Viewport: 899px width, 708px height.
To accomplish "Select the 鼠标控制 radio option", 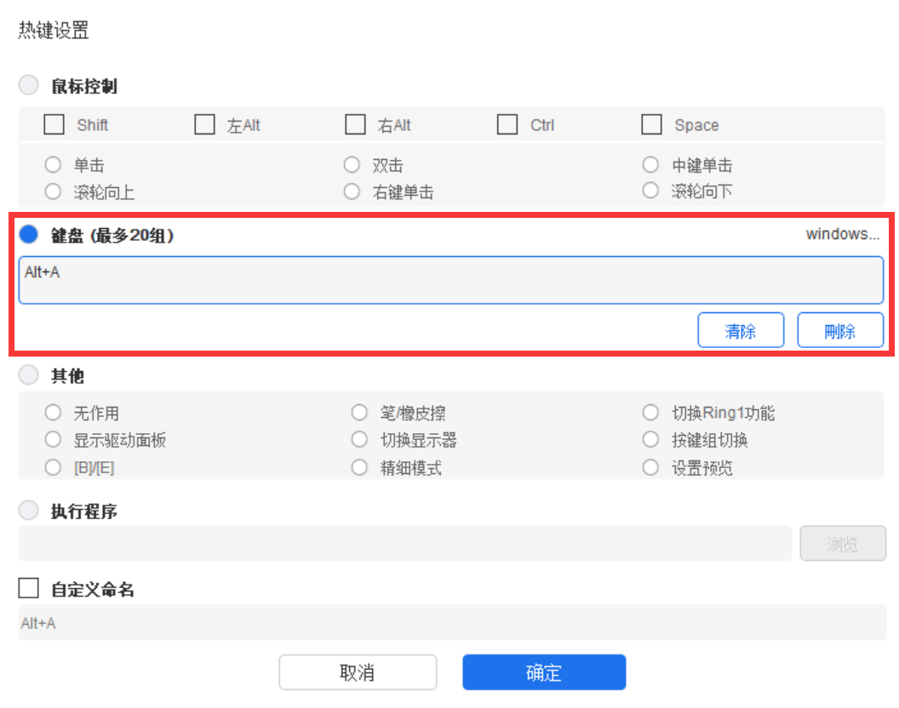I will tap(29, 85).
